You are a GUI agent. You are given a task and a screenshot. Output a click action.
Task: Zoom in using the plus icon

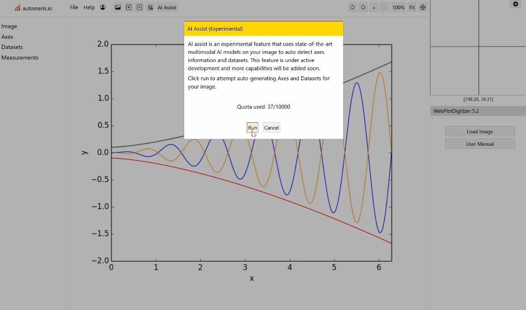[x=374, y=7]
